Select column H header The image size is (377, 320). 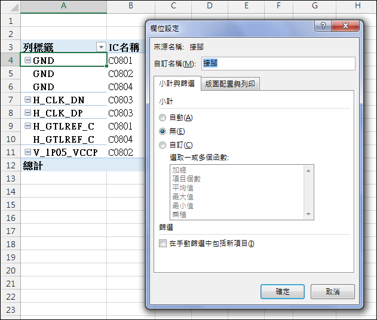point(357,5)
